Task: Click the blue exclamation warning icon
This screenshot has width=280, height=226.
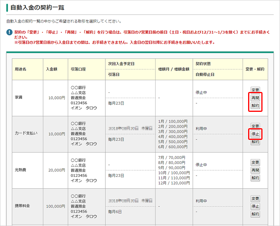Action: (9, 32)
